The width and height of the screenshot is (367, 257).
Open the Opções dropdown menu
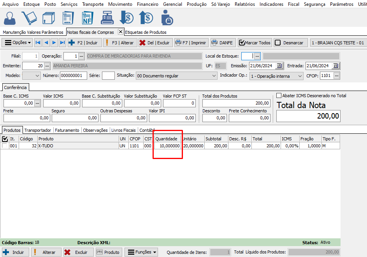point(18,43)
